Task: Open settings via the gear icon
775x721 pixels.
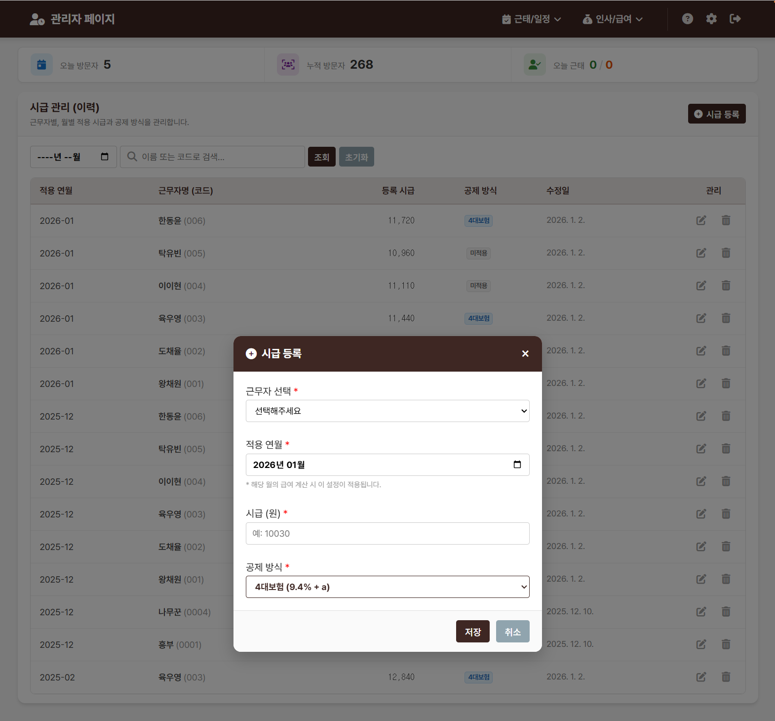Action: [711, 19]
